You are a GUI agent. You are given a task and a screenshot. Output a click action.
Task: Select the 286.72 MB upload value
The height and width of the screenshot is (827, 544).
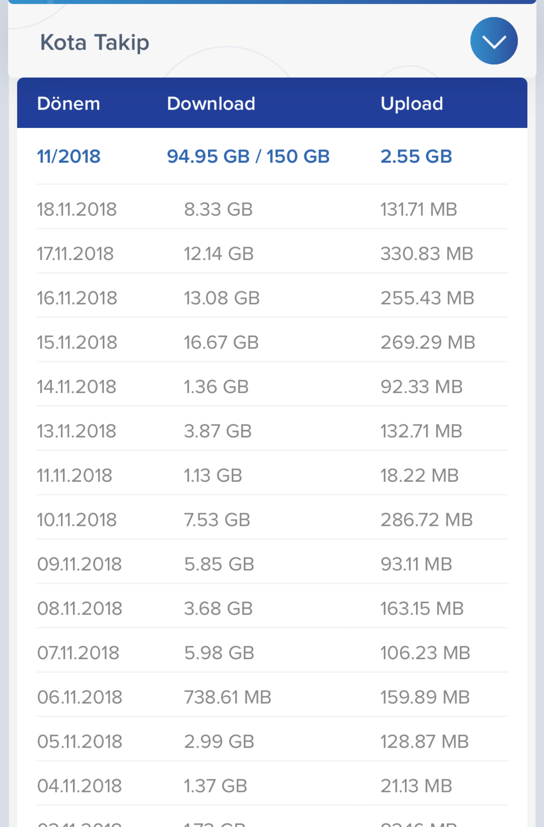(x=427, y=520)
